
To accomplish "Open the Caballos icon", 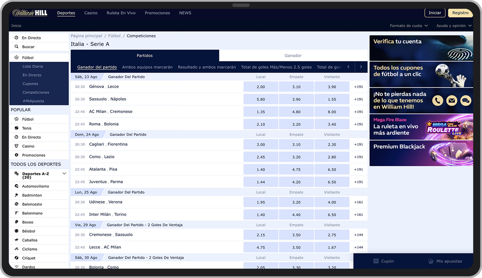I will click(16, 240).
